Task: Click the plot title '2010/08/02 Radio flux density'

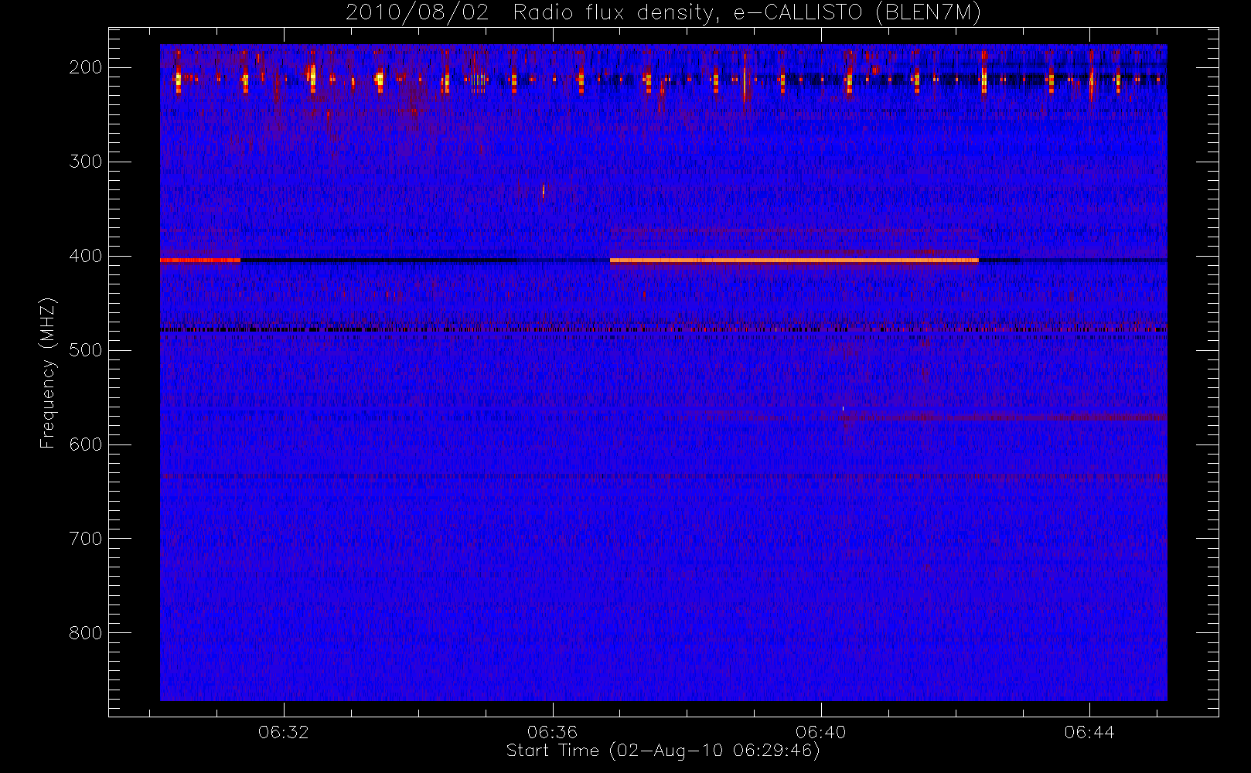Action: pyautogui.click(x=663, y=12)
